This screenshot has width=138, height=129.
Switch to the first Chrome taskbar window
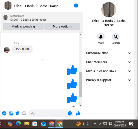tap(51, 124)
